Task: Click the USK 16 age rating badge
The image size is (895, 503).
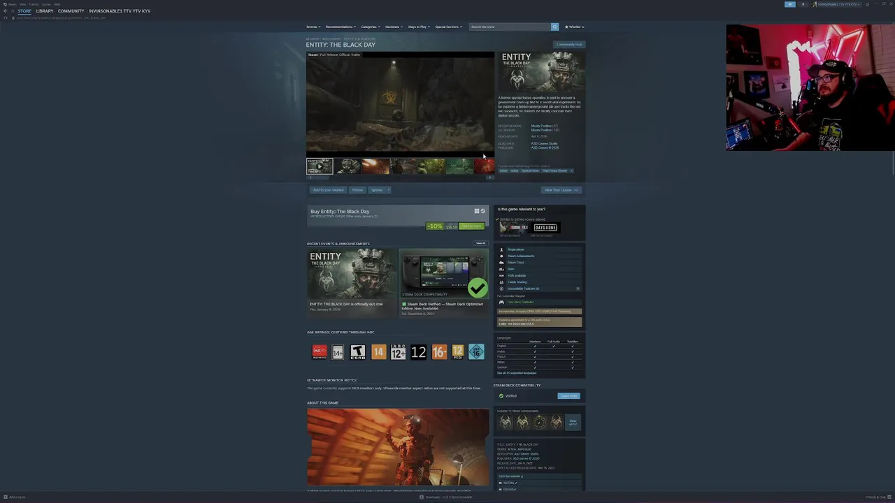Action: [476, 352]
